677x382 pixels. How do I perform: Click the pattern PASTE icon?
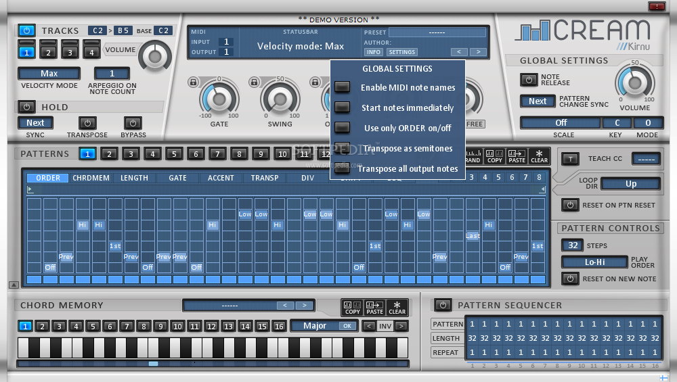point(517,156)
